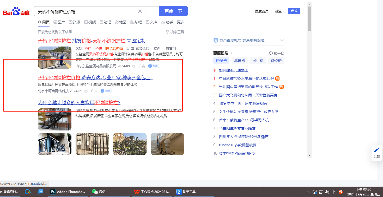Viewport: 383px width, 197px height.
Task: Expand dropdown arrow beside 北京小叮当网络科技 date
Action: click(86, 91)
